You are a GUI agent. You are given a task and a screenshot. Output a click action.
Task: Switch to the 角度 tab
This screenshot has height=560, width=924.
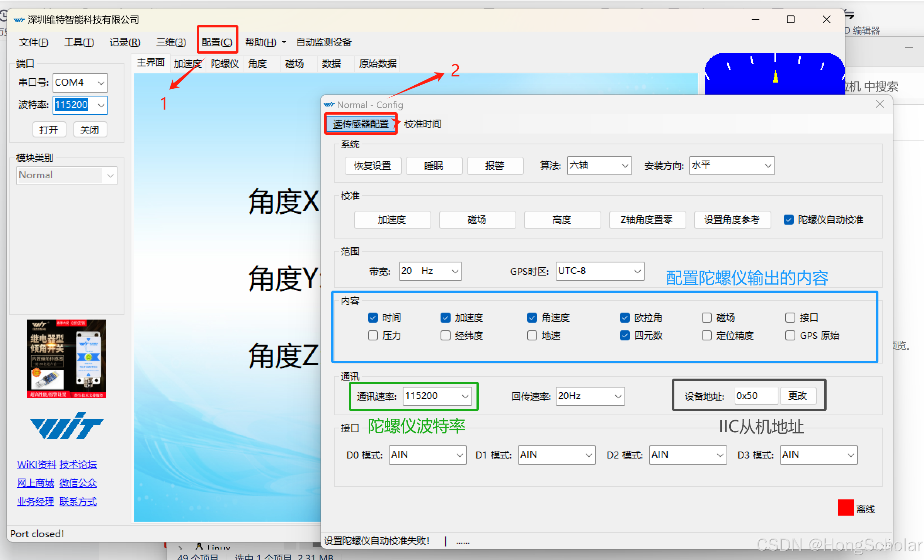click(x=257, y=63)
